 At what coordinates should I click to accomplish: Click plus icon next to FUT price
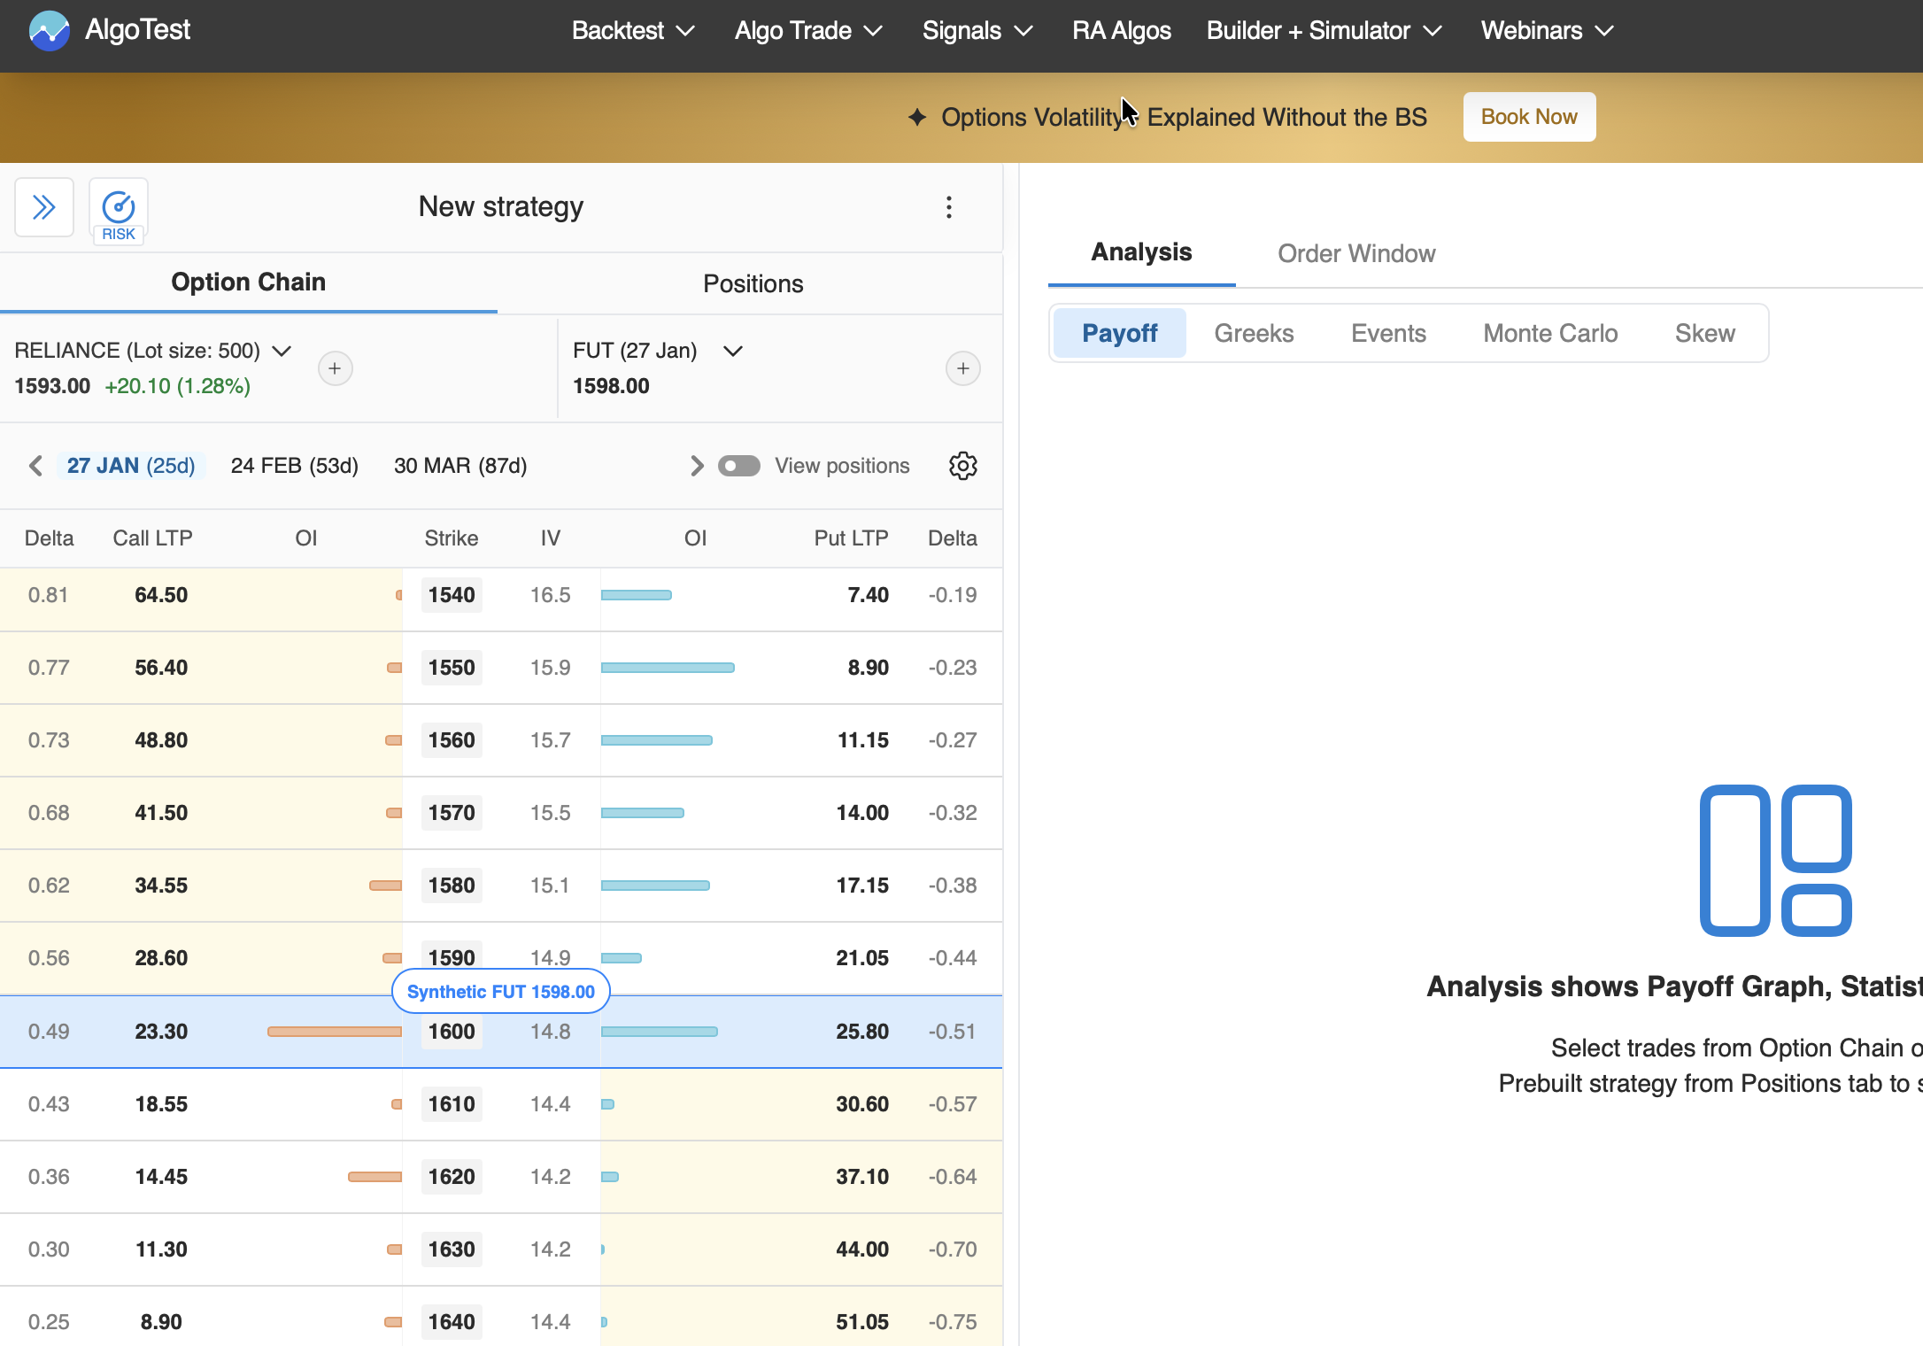962,368
